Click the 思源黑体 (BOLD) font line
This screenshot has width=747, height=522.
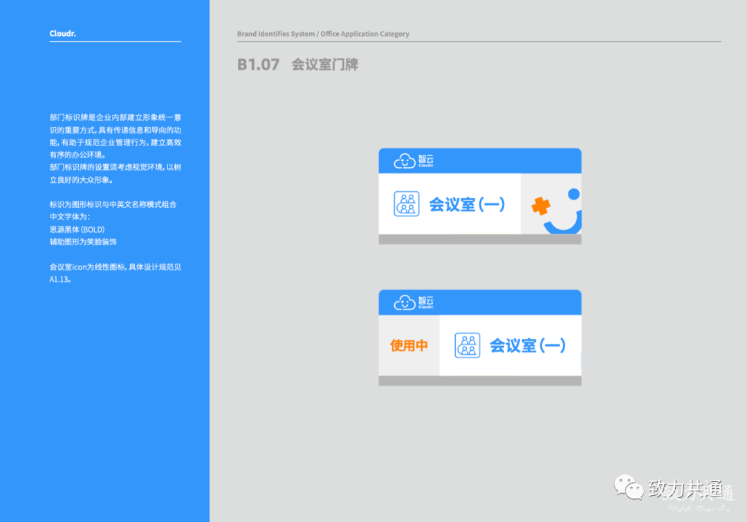coord(77,229)
